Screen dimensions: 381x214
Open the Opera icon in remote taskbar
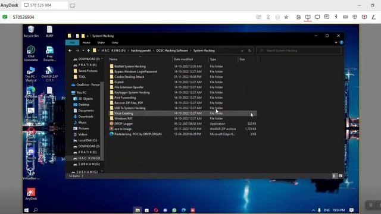156,210
